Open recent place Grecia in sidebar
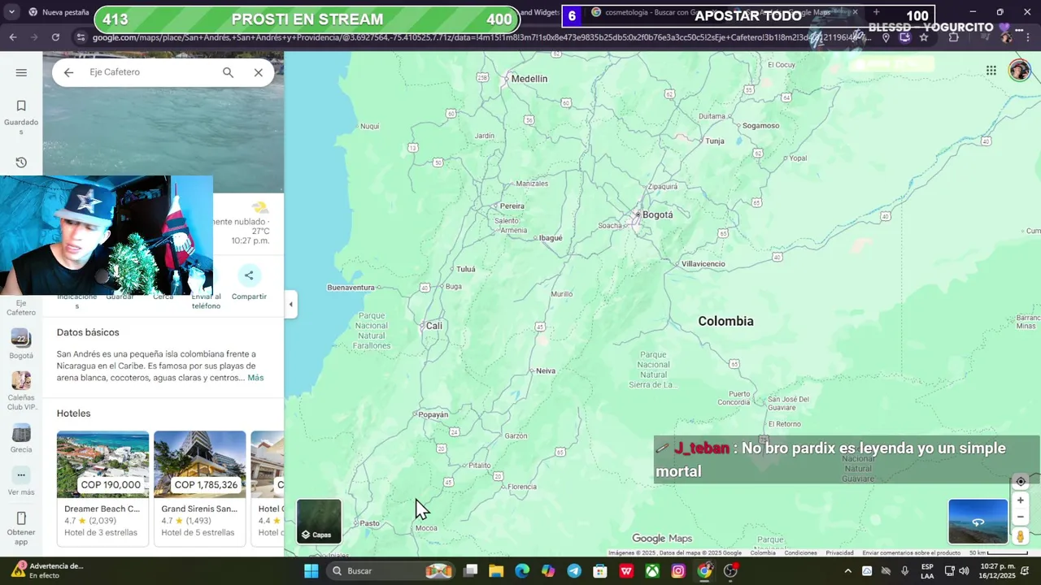Screen dimensions: 1041x585 coord(21,439)
